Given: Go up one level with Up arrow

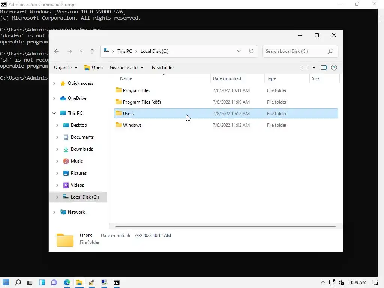Looking at the screenshot, I should (x=92, y=51).
